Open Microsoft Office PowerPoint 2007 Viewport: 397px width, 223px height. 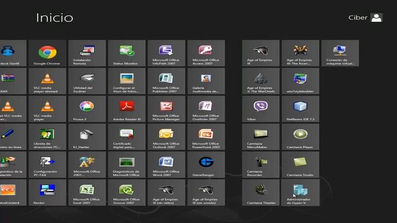[207, 137]
